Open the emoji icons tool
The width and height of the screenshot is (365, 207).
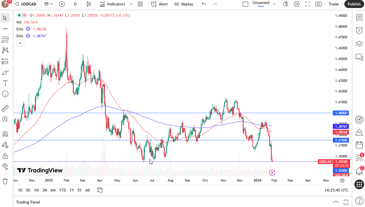point(5,94)
